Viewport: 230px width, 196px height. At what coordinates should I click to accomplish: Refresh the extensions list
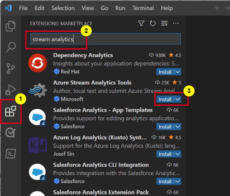tap(152, 23)
